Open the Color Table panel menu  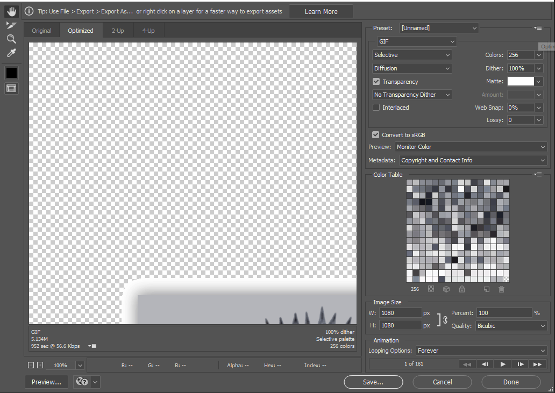click(538, 174)
